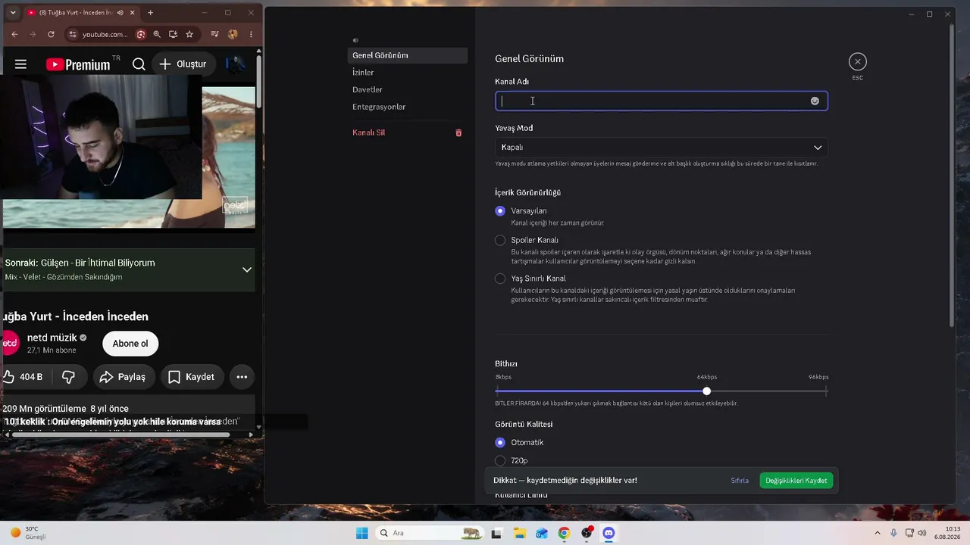Like the video with 404 B likes
The height and width of the screenshot is (545, 970).
(x=25, y=377)
